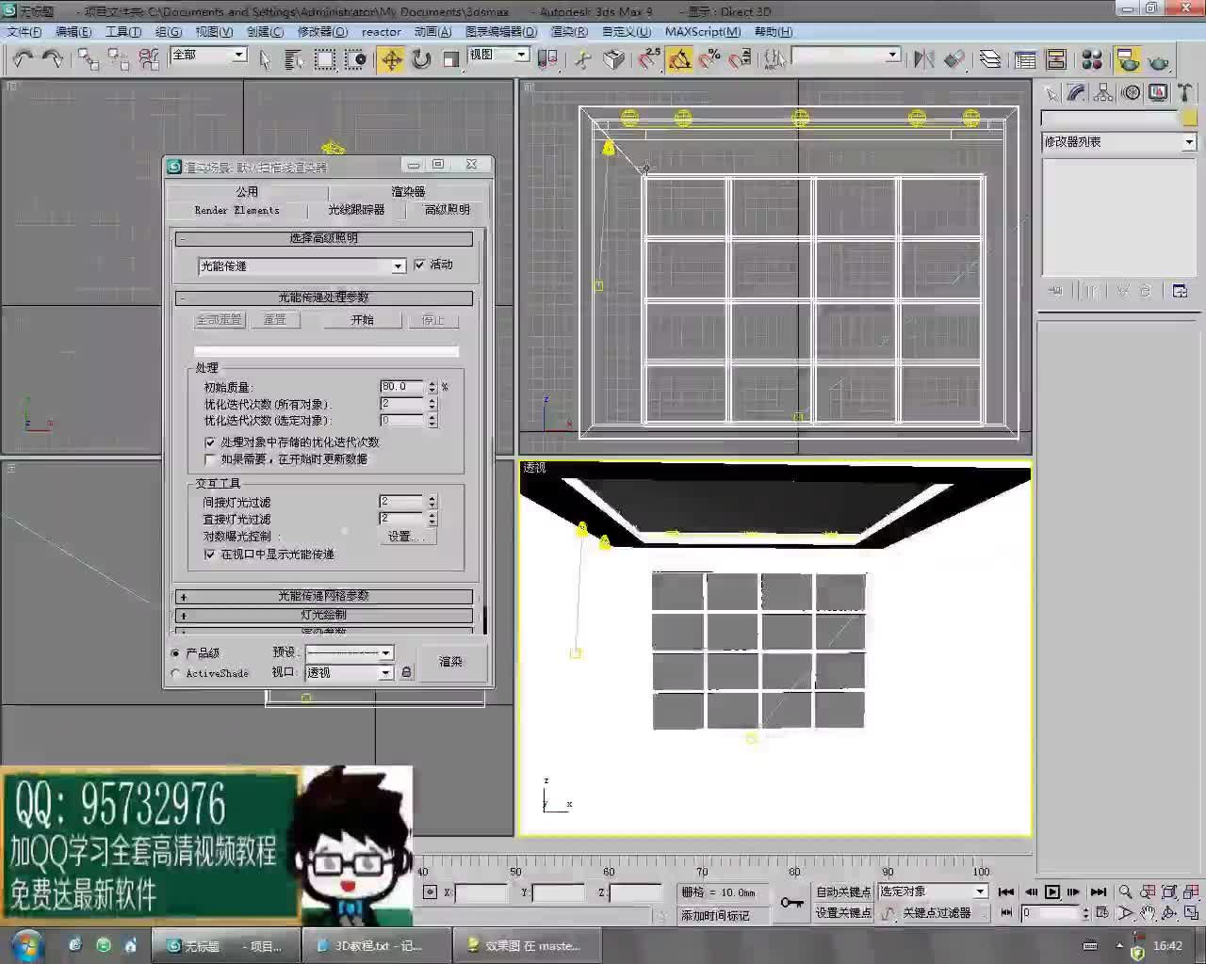Open the 修改器列表 dropdown
This screenshot has height=964, width=1206.
pos(1188,142)
